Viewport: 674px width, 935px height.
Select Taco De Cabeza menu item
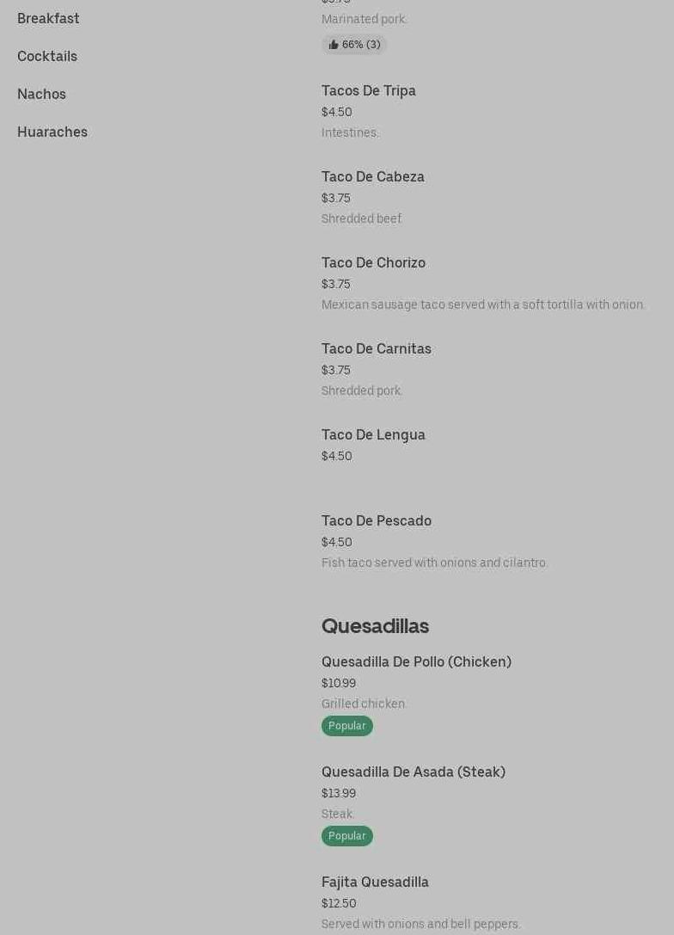tap(373, 176)
